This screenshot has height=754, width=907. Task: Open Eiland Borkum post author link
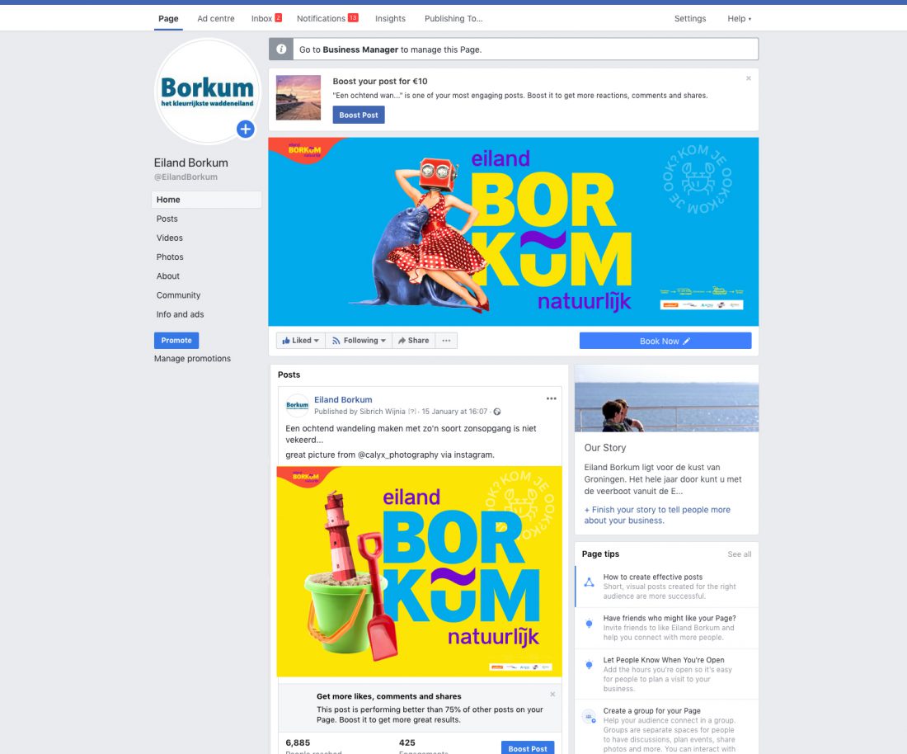343,400
